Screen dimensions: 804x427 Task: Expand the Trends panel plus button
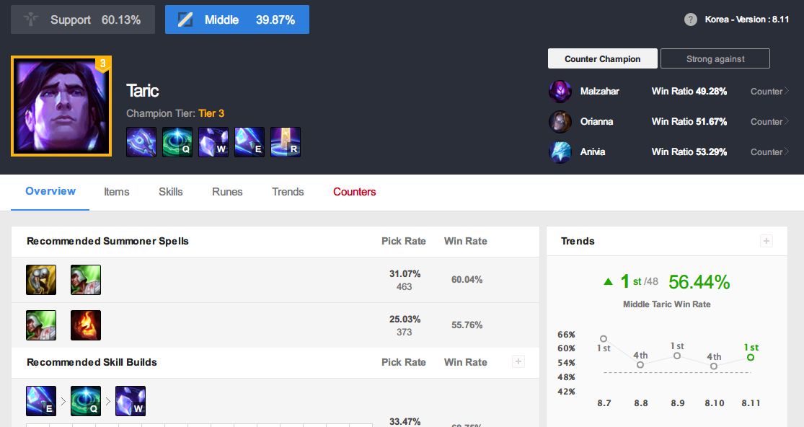tap(766, 241)
